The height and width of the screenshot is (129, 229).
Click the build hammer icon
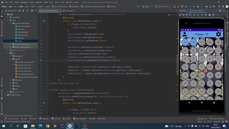(138, 6)
